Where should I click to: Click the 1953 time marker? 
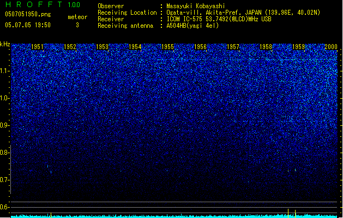103,47
